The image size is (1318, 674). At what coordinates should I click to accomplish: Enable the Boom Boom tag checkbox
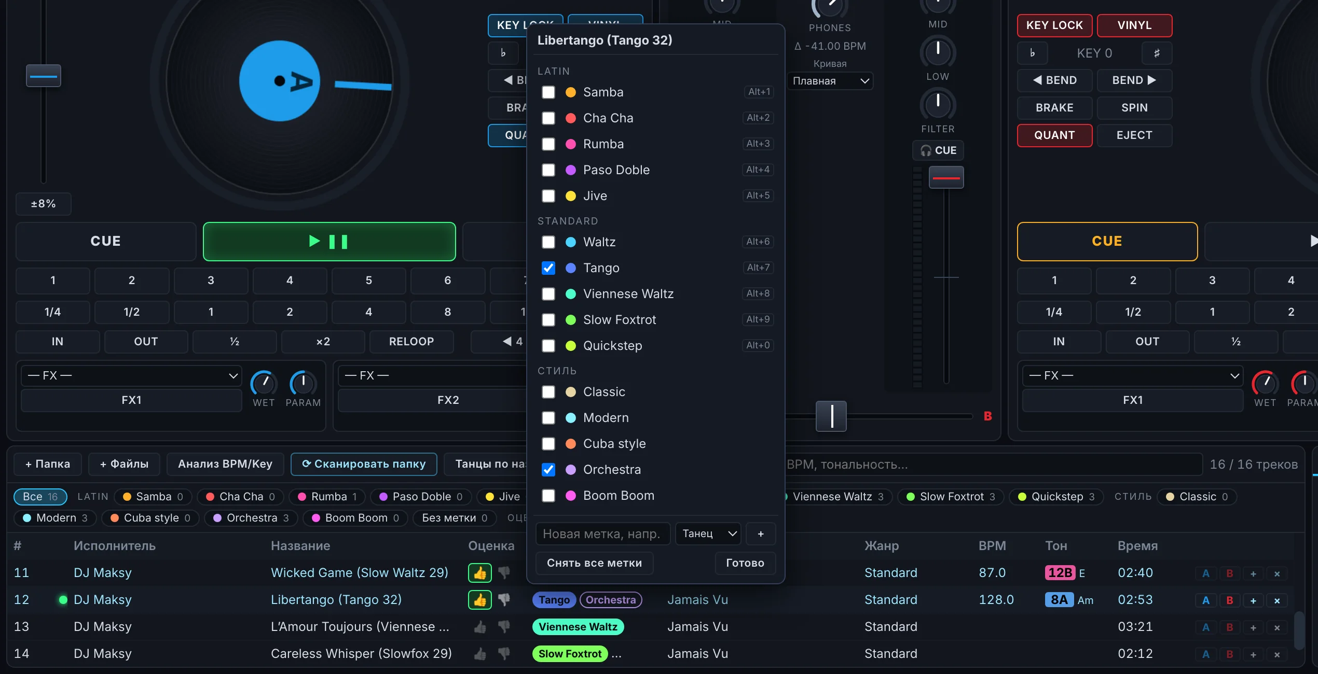548,496
